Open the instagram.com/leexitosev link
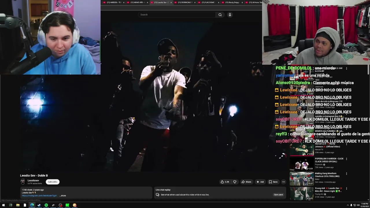 tap(39, 196)
